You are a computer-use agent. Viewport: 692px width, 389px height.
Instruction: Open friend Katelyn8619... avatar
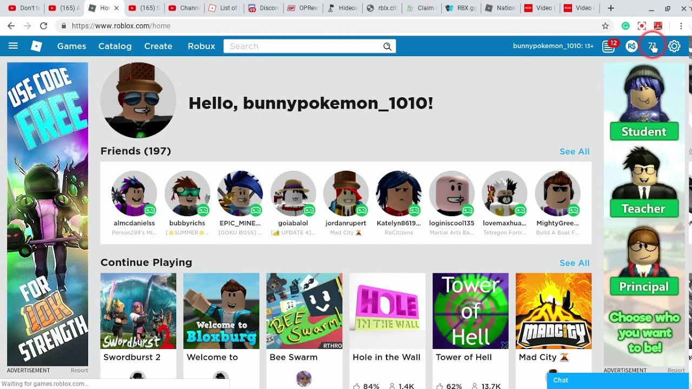(399, 193)
